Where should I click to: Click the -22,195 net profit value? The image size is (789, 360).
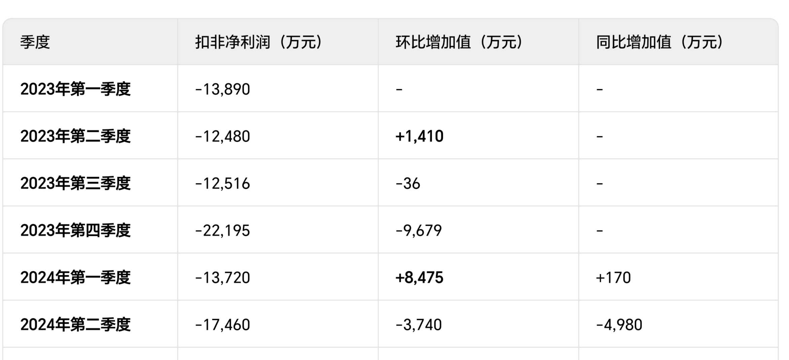click(222, 230)
